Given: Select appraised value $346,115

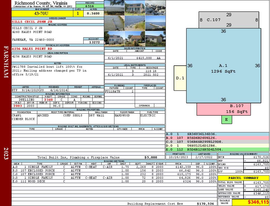Looking at the screenshot, I should point(261,193).
